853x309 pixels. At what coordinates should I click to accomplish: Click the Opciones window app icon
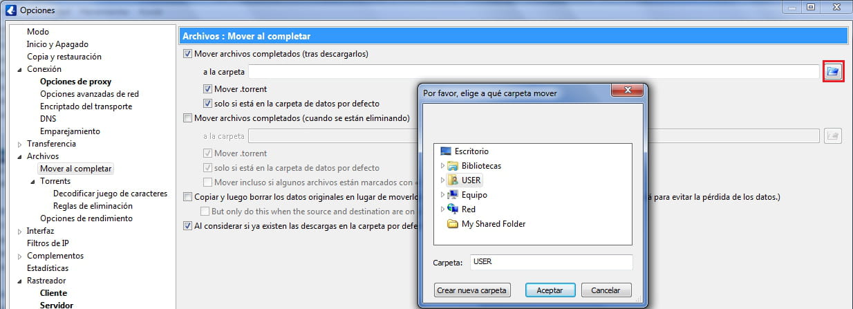coord(10,10)
